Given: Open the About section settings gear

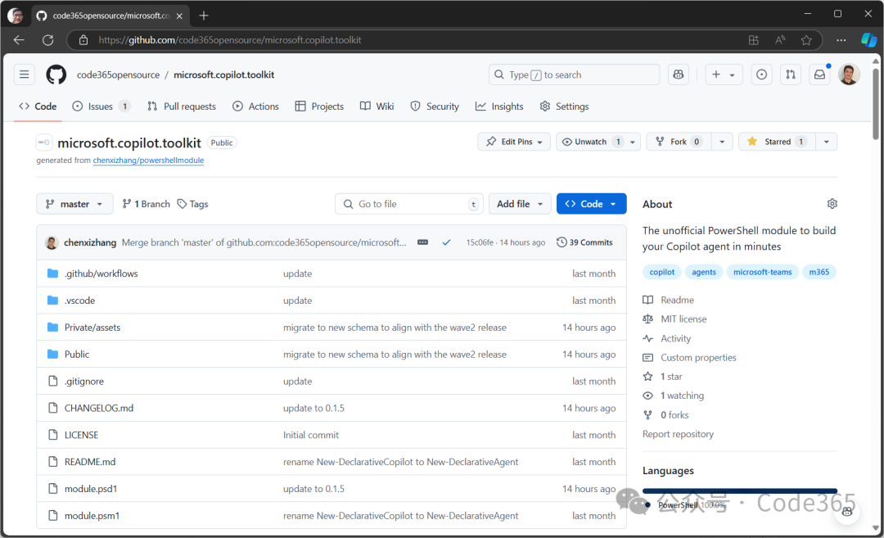Looking at the screenshot, I should [832, 204].
